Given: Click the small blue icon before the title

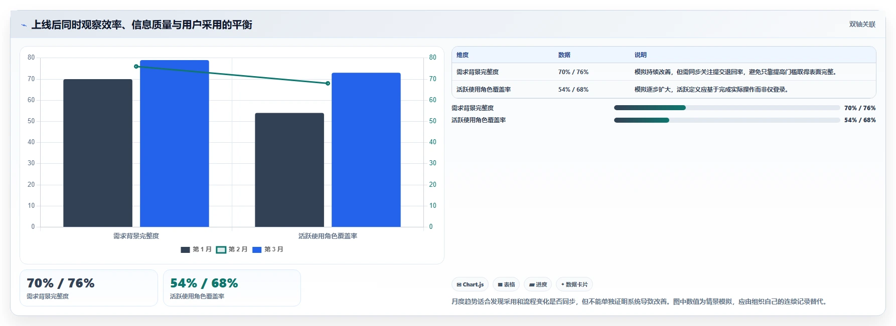Looking at the screenshot, I should pos(24,25).
